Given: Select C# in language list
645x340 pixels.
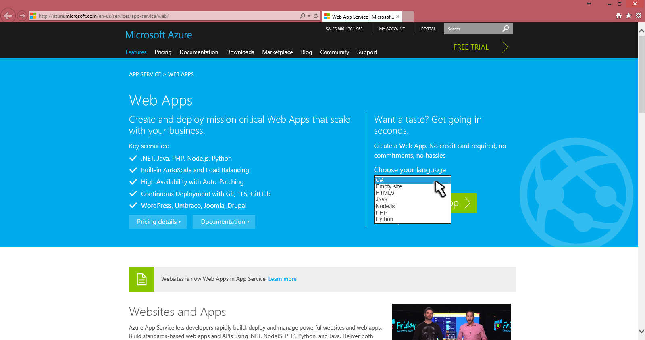Looking at the screenshot, I should pos(412,180).
